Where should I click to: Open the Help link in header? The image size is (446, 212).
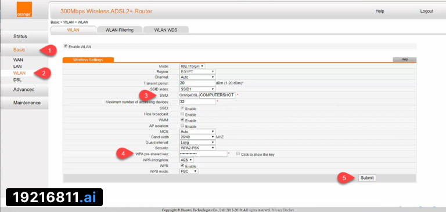[380, 11]
